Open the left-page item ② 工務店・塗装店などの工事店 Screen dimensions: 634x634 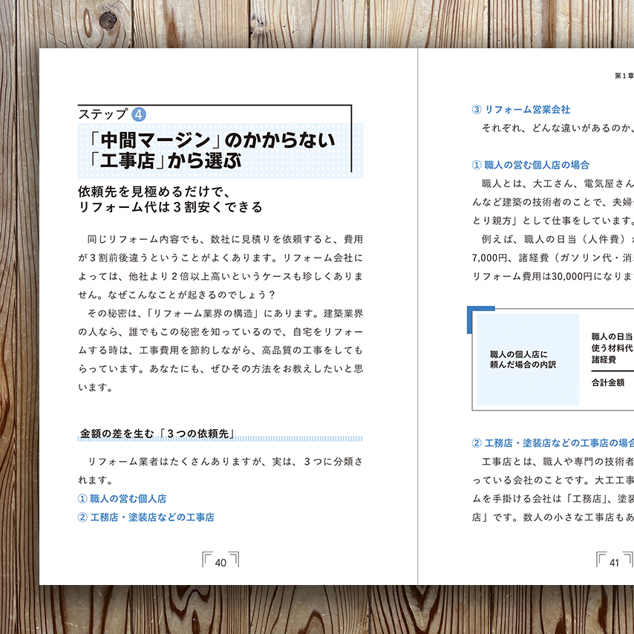(146, 517)
